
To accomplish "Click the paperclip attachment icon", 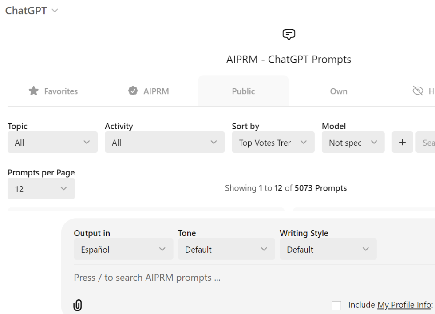I will click(x=77, y=305).
